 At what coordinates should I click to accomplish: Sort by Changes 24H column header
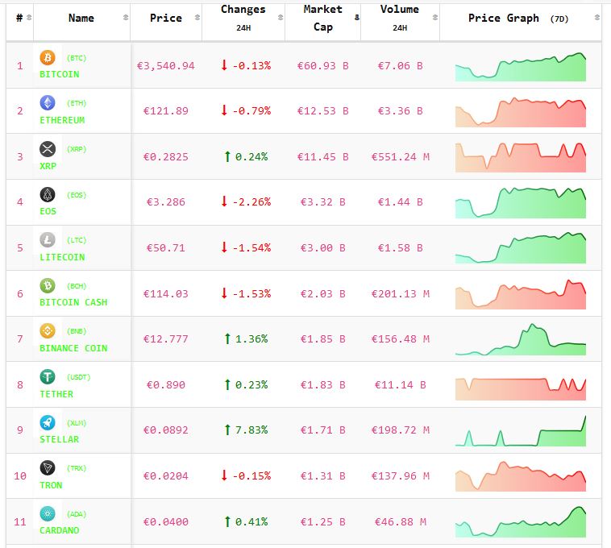pyautogui.click(x=243, y=18)
